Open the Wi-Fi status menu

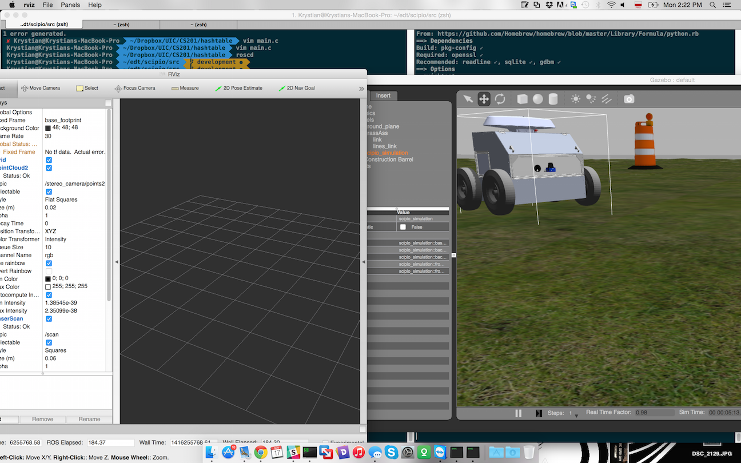coord(612,5)
